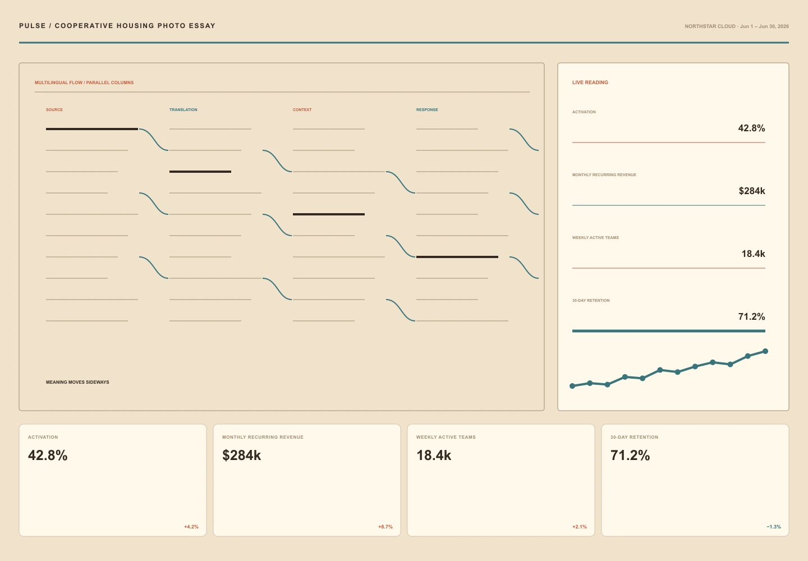
Task: Click Weekly Active Teams label in the bottom card
Action: [x=446, y=437]
